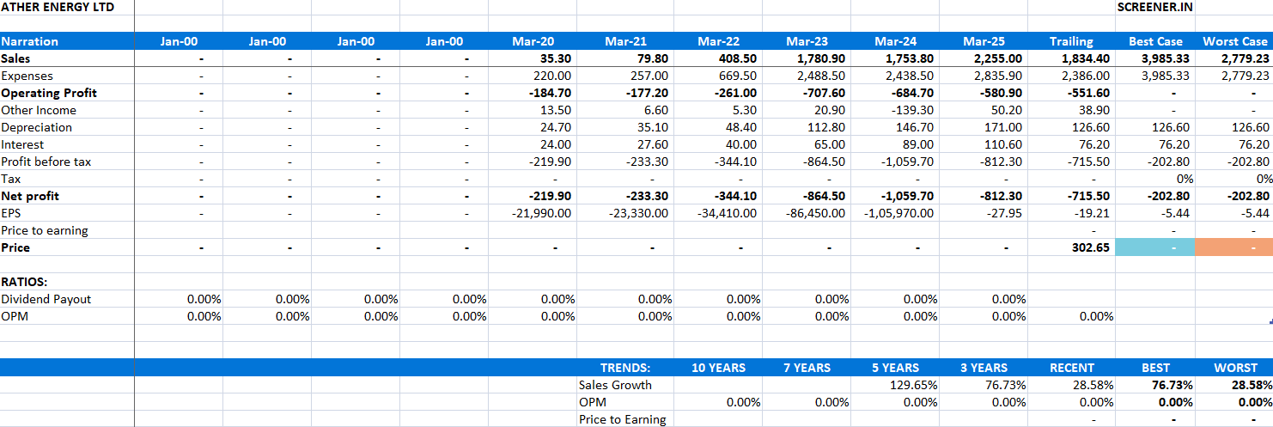1273x427 pixels.
Task: Click the OPM label under RATIOS
Action: (x=14, y=316)
